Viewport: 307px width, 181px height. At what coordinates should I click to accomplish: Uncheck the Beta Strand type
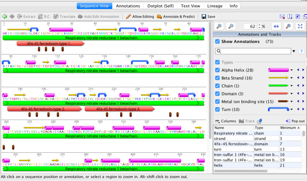(x=217, y=78)
